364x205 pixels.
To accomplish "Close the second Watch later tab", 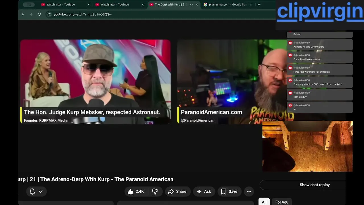I will [143, 5].
